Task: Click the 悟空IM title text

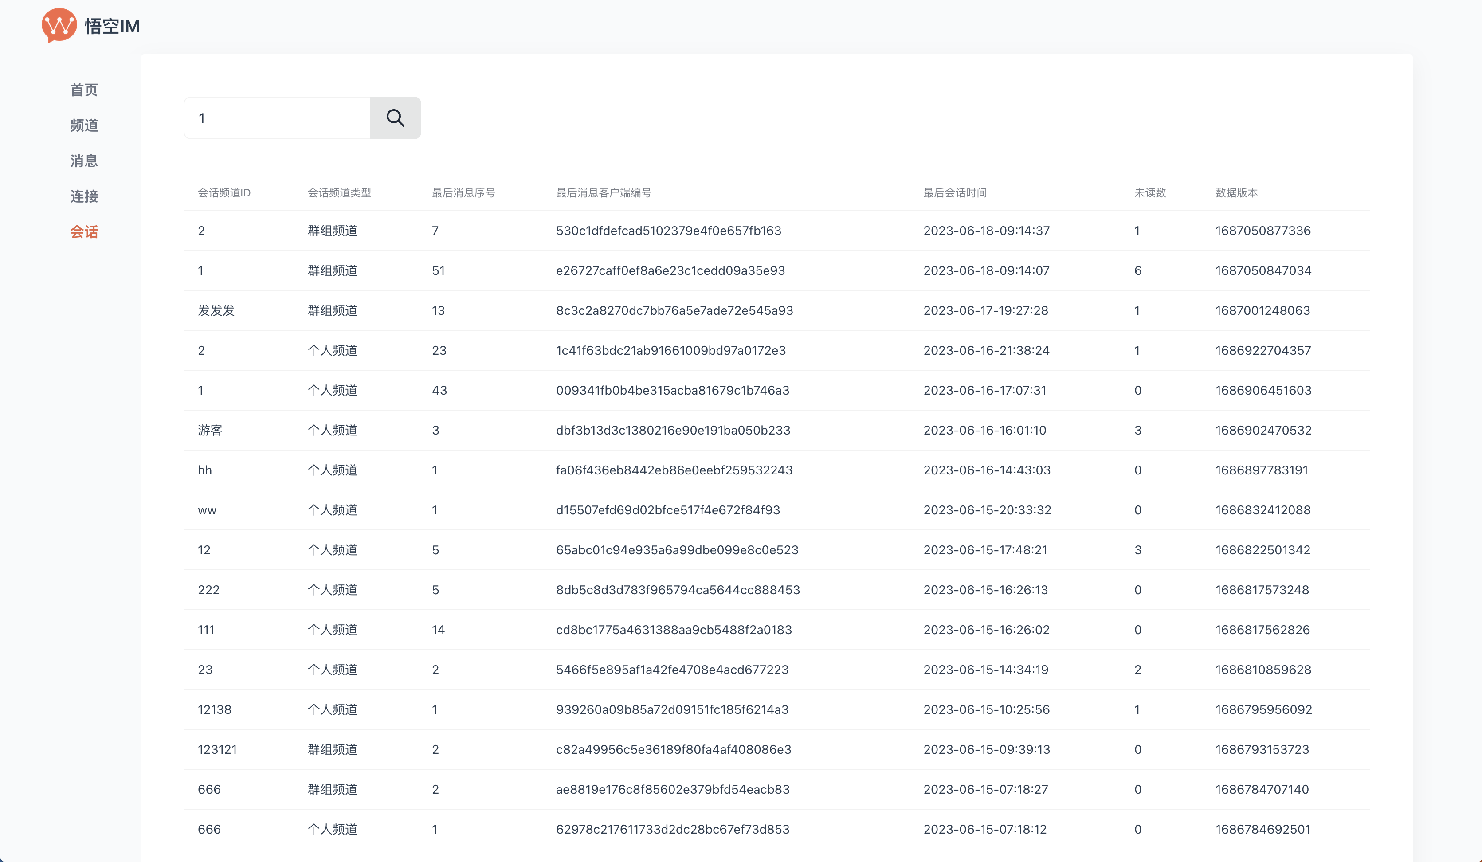Action: tap(112, 27)
